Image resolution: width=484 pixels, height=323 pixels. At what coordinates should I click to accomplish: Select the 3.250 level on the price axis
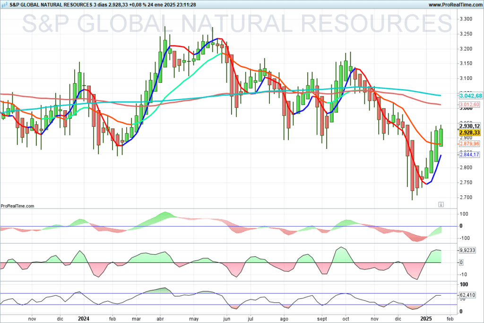466,34
